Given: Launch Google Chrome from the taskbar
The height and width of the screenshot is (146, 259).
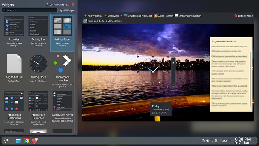Looking at the screenshot, I should tap(26, 141).
